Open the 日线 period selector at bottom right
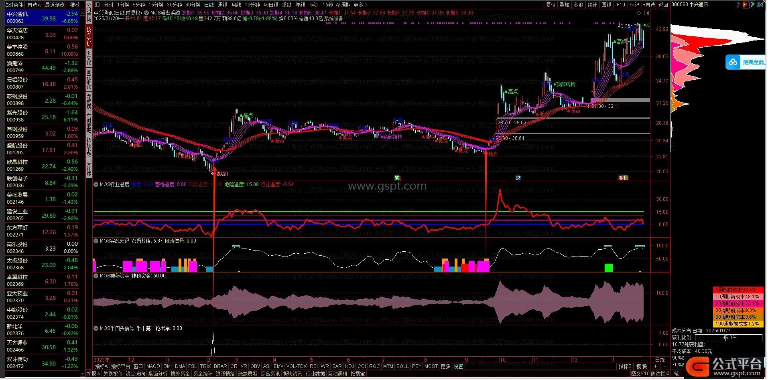Image resolution: width=768 pixels, height=380 pixels. pos(660,360)
